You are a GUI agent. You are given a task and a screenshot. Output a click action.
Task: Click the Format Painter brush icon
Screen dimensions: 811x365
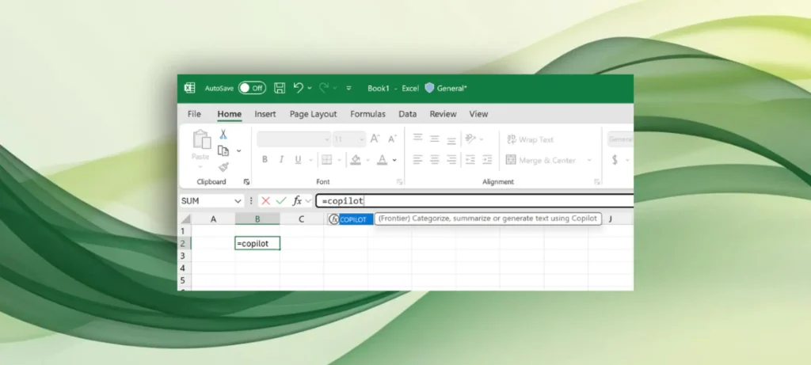click(x=223, y=167)
